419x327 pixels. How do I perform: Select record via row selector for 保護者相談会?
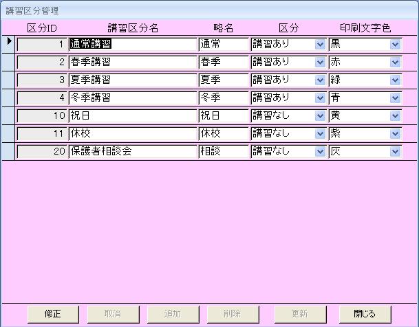(8, 152)
